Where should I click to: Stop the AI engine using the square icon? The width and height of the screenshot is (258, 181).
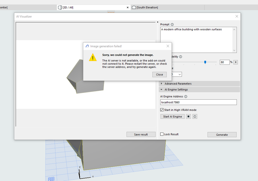click(x=188, y=117)
